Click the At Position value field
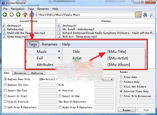This screenshot has height=115, width=157. click(x=104, y=90)
